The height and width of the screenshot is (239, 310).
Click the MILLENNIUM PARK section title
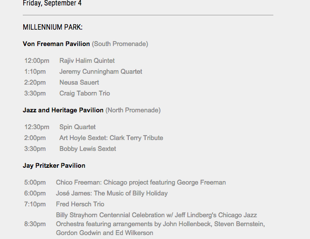click(52, 27)
